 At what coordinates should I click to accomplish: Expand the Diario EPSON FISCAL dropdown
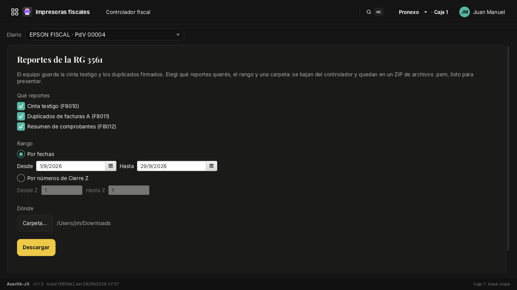104,35
